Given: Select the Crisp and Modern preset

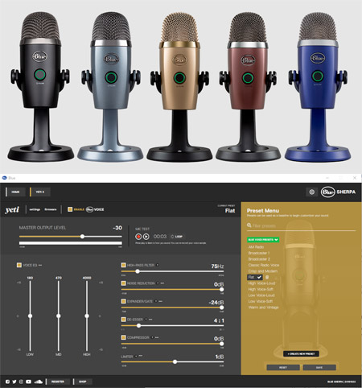Looking at the screenshot, I should pyautogui.click(x=263, y=271).
